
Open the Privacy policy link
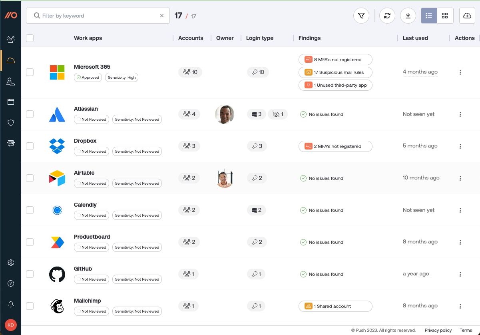click(x=438, y=330)
